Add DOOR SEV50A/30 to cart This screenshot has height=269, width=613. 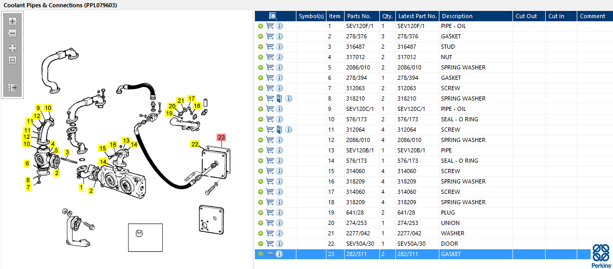coord(270,244)
